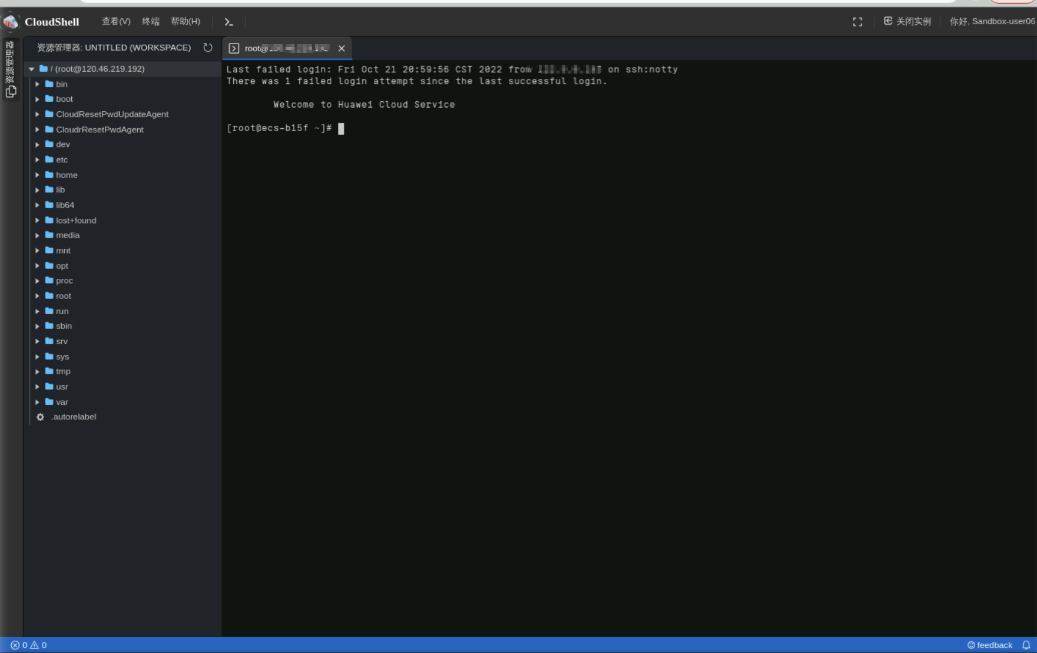The width and height of the screenshot is (1037, 653).
Task: Select the CloudResetPwdUpdateAgent folder name
Action: (x=112, y=114)
